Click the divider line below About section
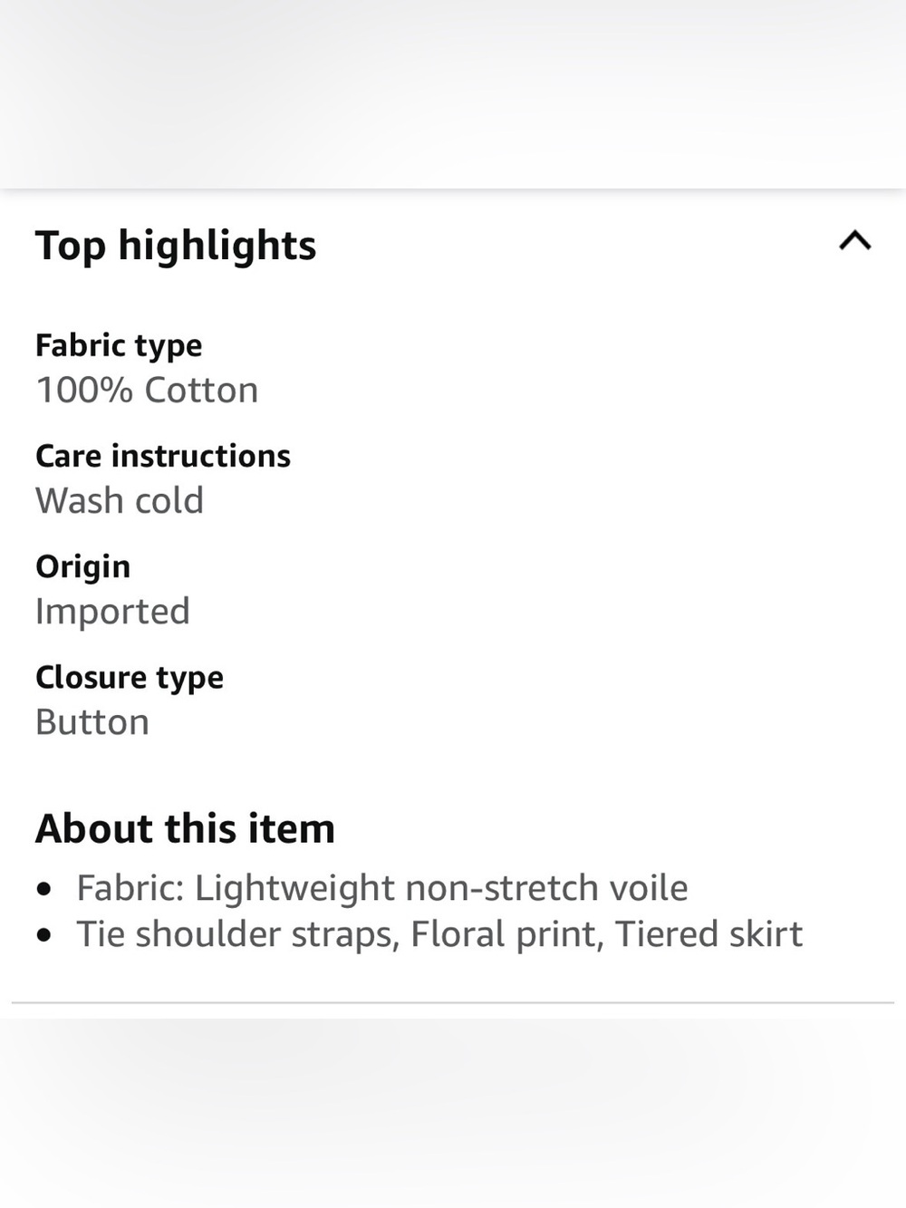The height and width of the screenshot is (1208, 906). 453,1002
